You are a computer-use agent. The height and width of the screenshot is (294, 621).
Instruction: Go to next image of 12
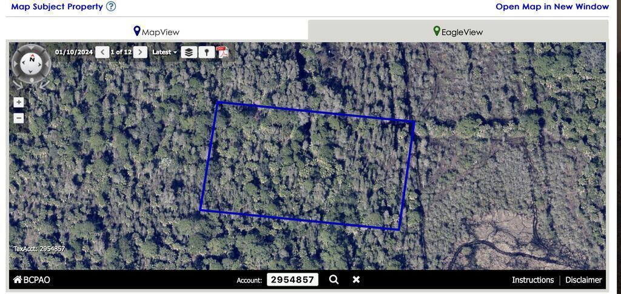pos(140,52)
